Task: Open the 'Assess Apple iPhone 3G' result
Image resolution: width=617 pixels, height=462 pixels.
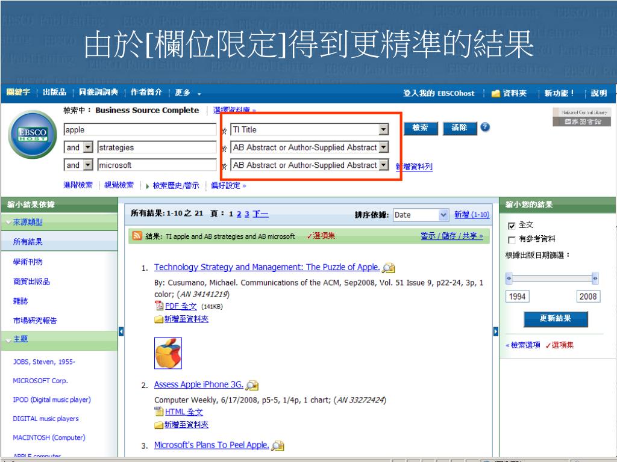Action: click(x=199, y=384)
